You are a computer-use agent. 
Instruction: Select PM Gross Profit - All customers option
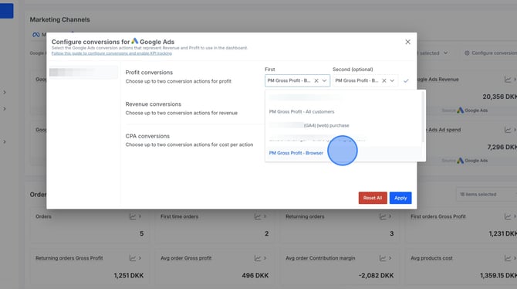[x=302, y=111]
